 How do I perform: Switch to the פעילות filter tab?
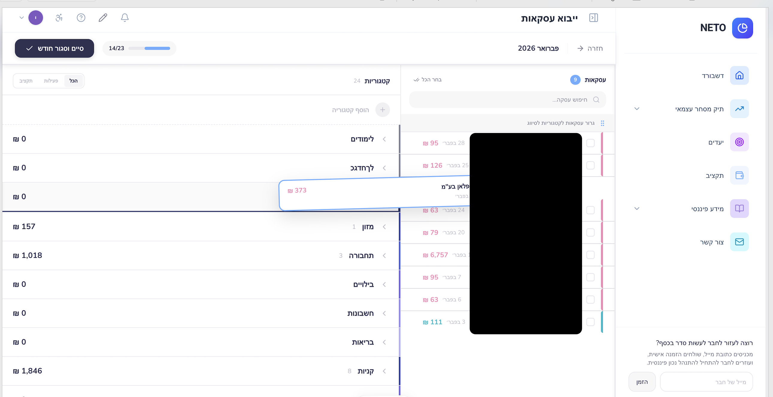[51, 81]
